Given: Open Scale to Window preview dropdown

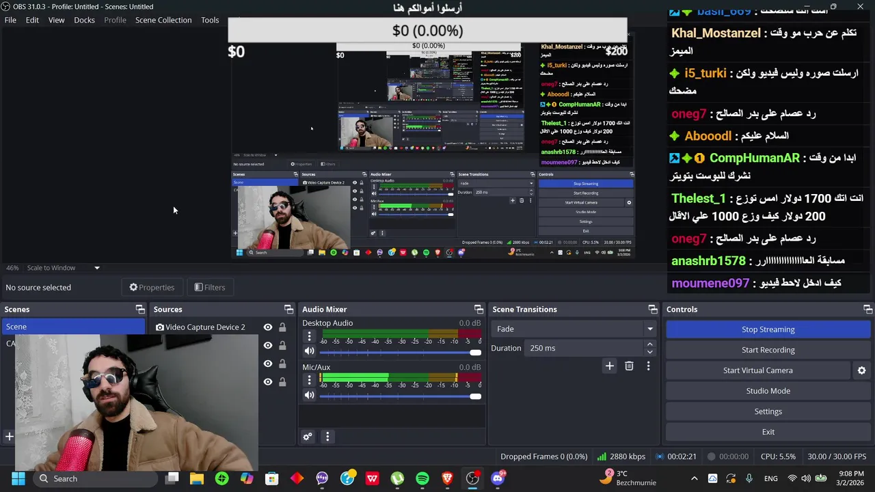Looking at the screenshot, I should pos(64,268).
